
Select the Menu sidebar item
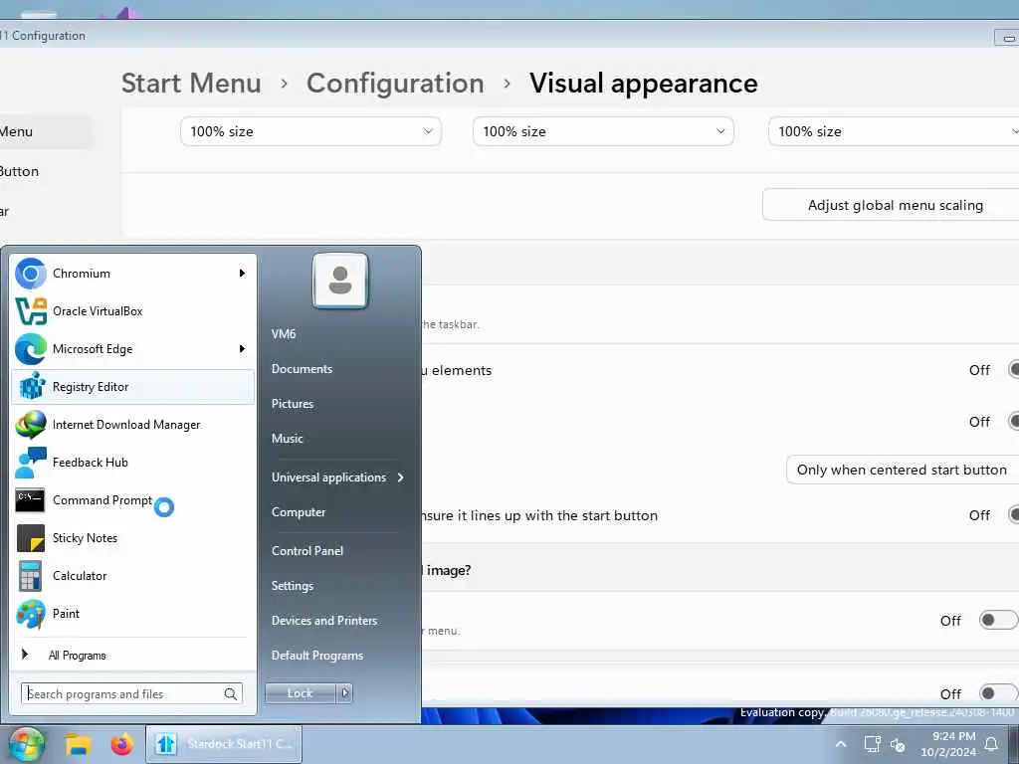[x=46, y=132]
